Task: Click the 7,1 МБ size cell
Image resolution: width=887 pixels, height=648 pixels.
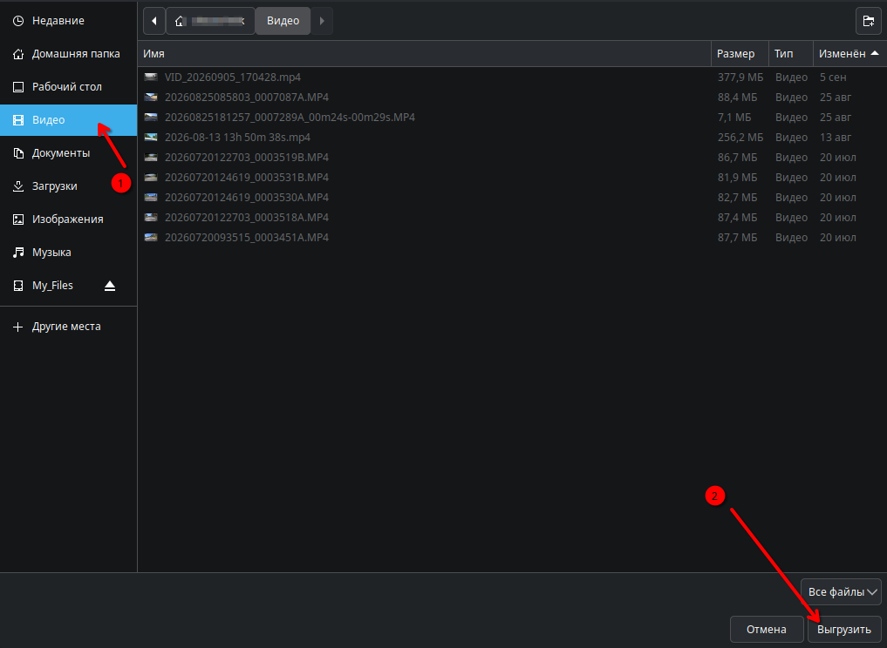Action: tap(735, 118)
